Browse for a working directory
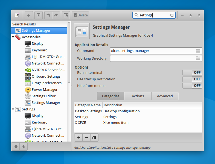Screen dimensions: 215x164 [198, 58]
